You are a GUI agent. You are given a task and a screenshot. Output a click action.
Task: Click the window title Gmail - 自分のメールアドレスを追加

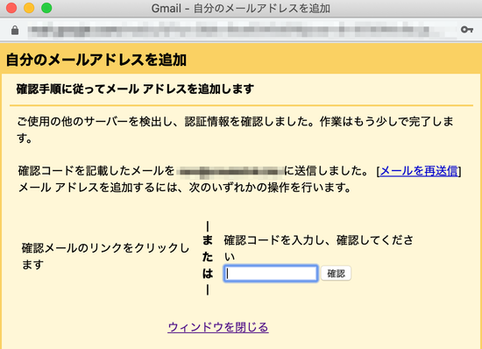point(240,8)
